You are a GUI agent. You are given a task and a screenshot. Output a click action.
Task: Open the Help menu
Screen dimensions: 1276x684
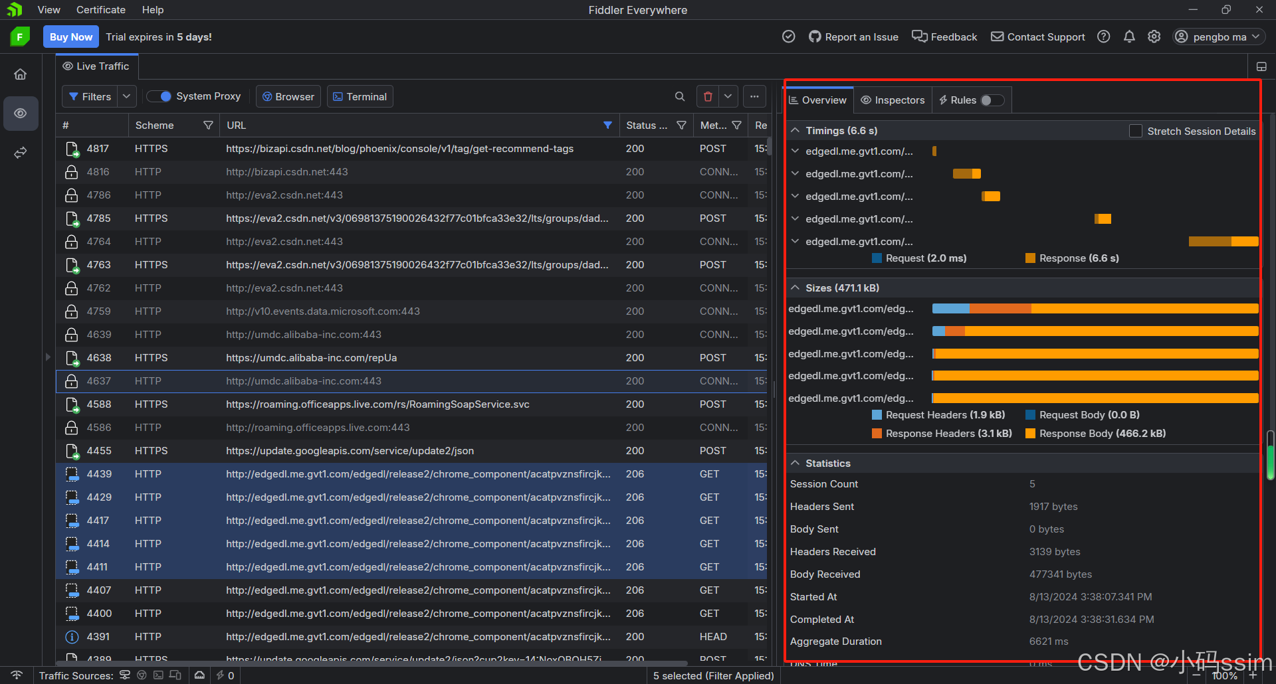click(152, 10)
